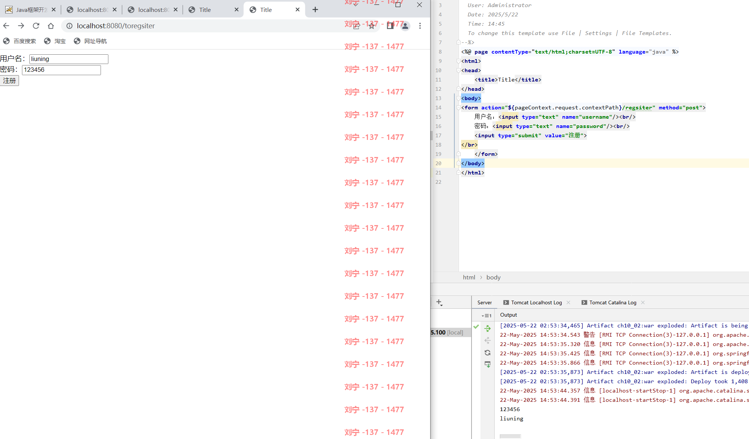Image resolution: width=749 pixels, height=439 pixels.
Task: Fold the comment block end marker
Action: (458, 42)
